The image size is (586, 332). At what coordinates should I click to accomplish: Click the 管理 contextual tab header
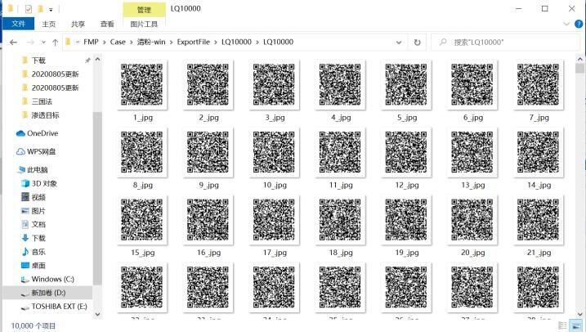pos(144,9)
